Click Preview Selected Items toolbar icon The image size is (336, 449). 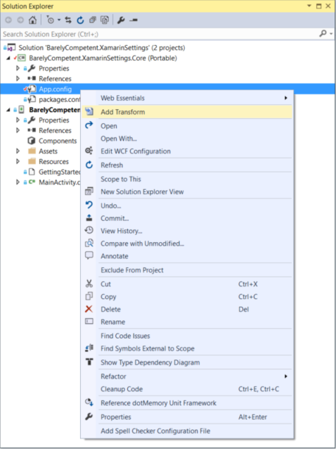(134, 20)
